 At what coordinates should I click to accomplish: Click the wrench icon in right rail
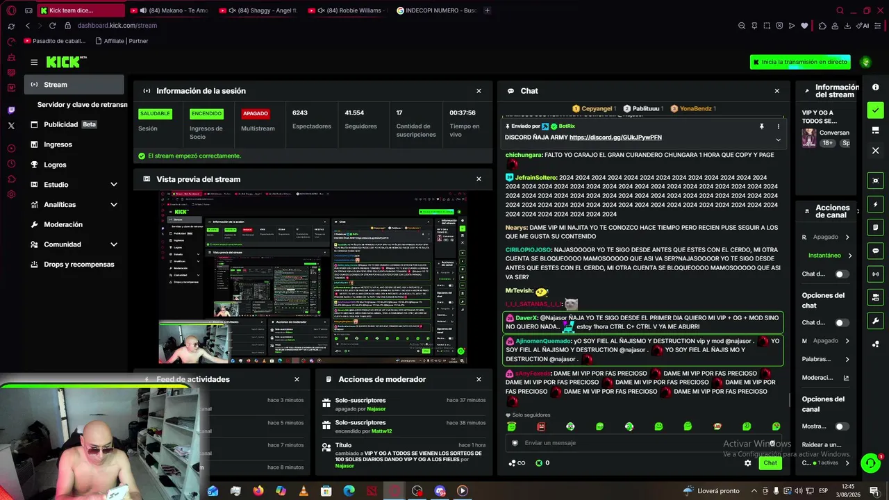(x=876, y=321)
